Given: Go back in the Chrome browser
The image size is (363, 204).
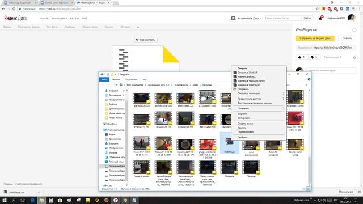Looking at the screenshot, I should 3,9.
